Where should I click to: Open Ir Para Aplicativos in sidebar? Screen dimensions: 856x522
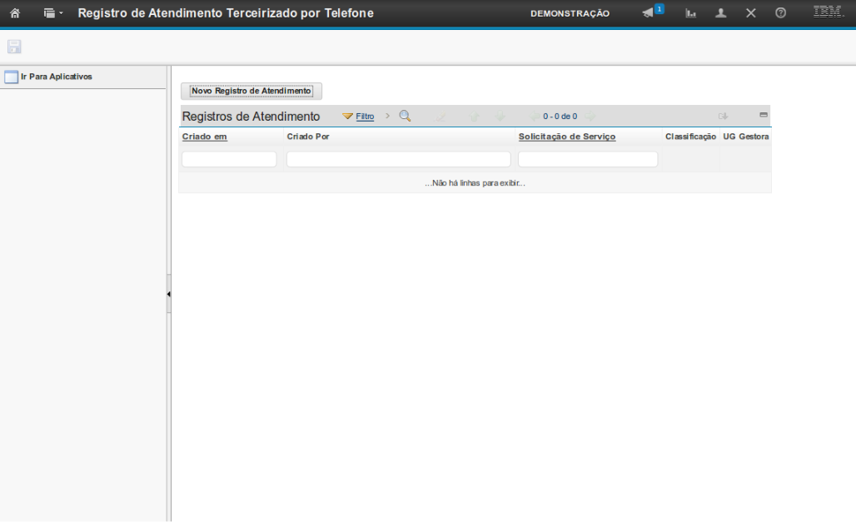[x=56, y=77]
